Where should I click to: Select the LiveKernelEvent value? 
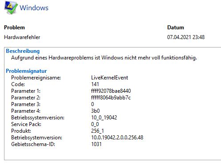(x=109, y=78)
